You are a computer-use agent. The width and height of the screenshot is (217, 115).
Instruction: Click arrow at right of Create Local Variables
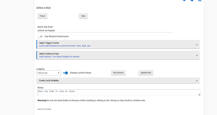197,80
